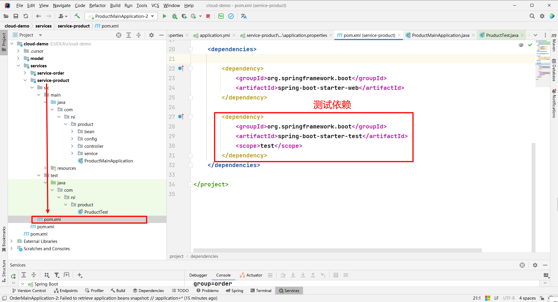Switch to the Actuator tab
The width and height of the screenshot is (558, 302).
(x=251, y=275)
